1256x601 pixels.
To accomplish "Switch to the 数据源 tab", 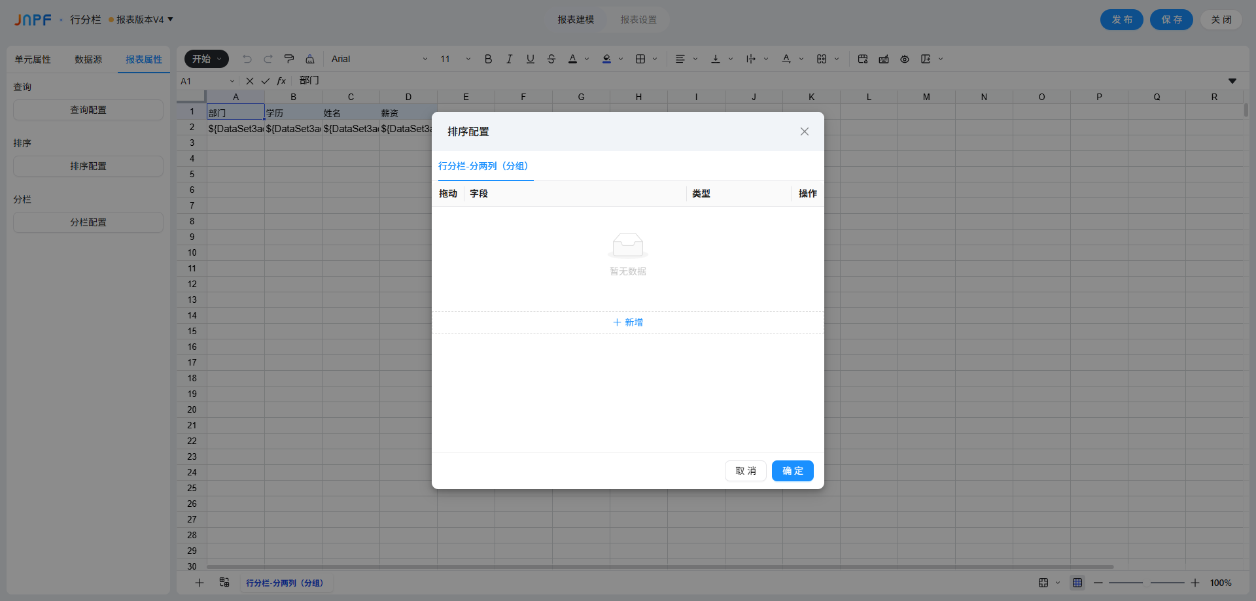I will 88,60.
